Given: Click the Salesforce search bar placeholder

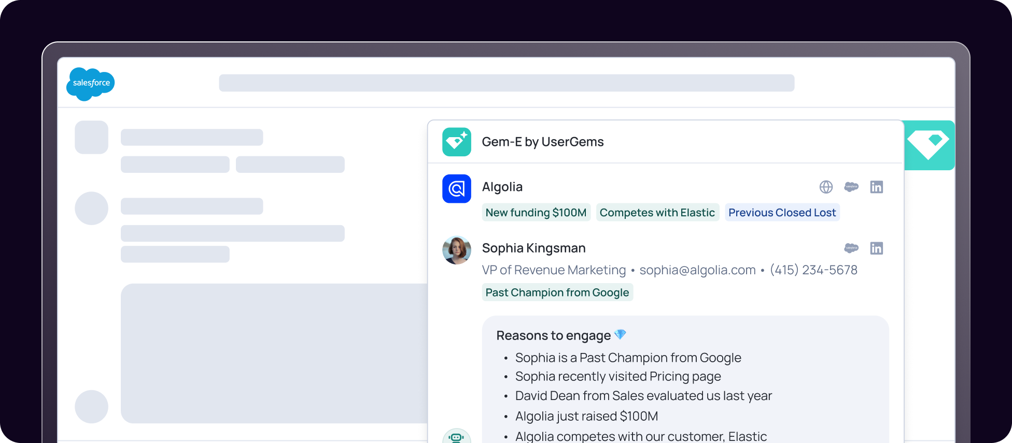Looking at the screenshot, I should click(507, 83).
